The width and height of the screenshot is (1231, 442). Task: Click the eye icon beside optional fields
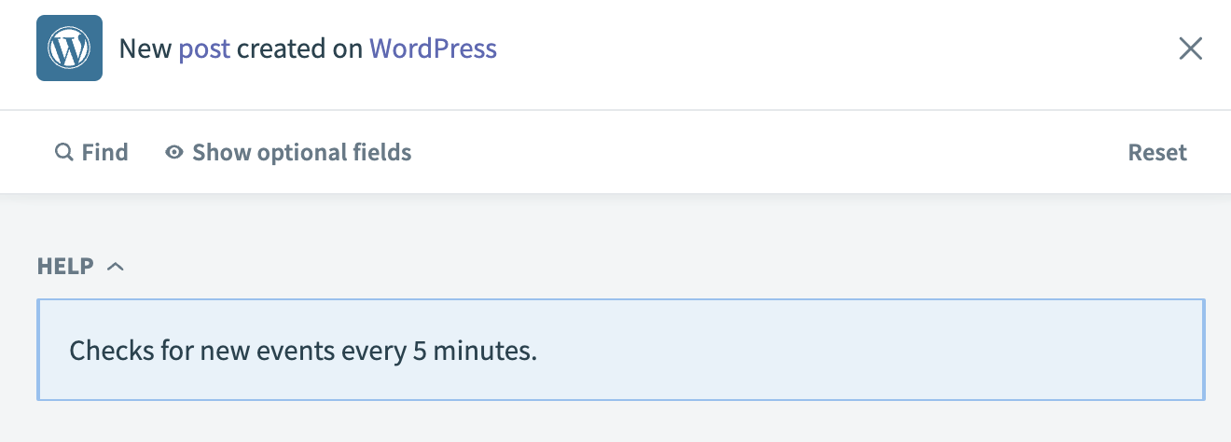pos(173,152)
